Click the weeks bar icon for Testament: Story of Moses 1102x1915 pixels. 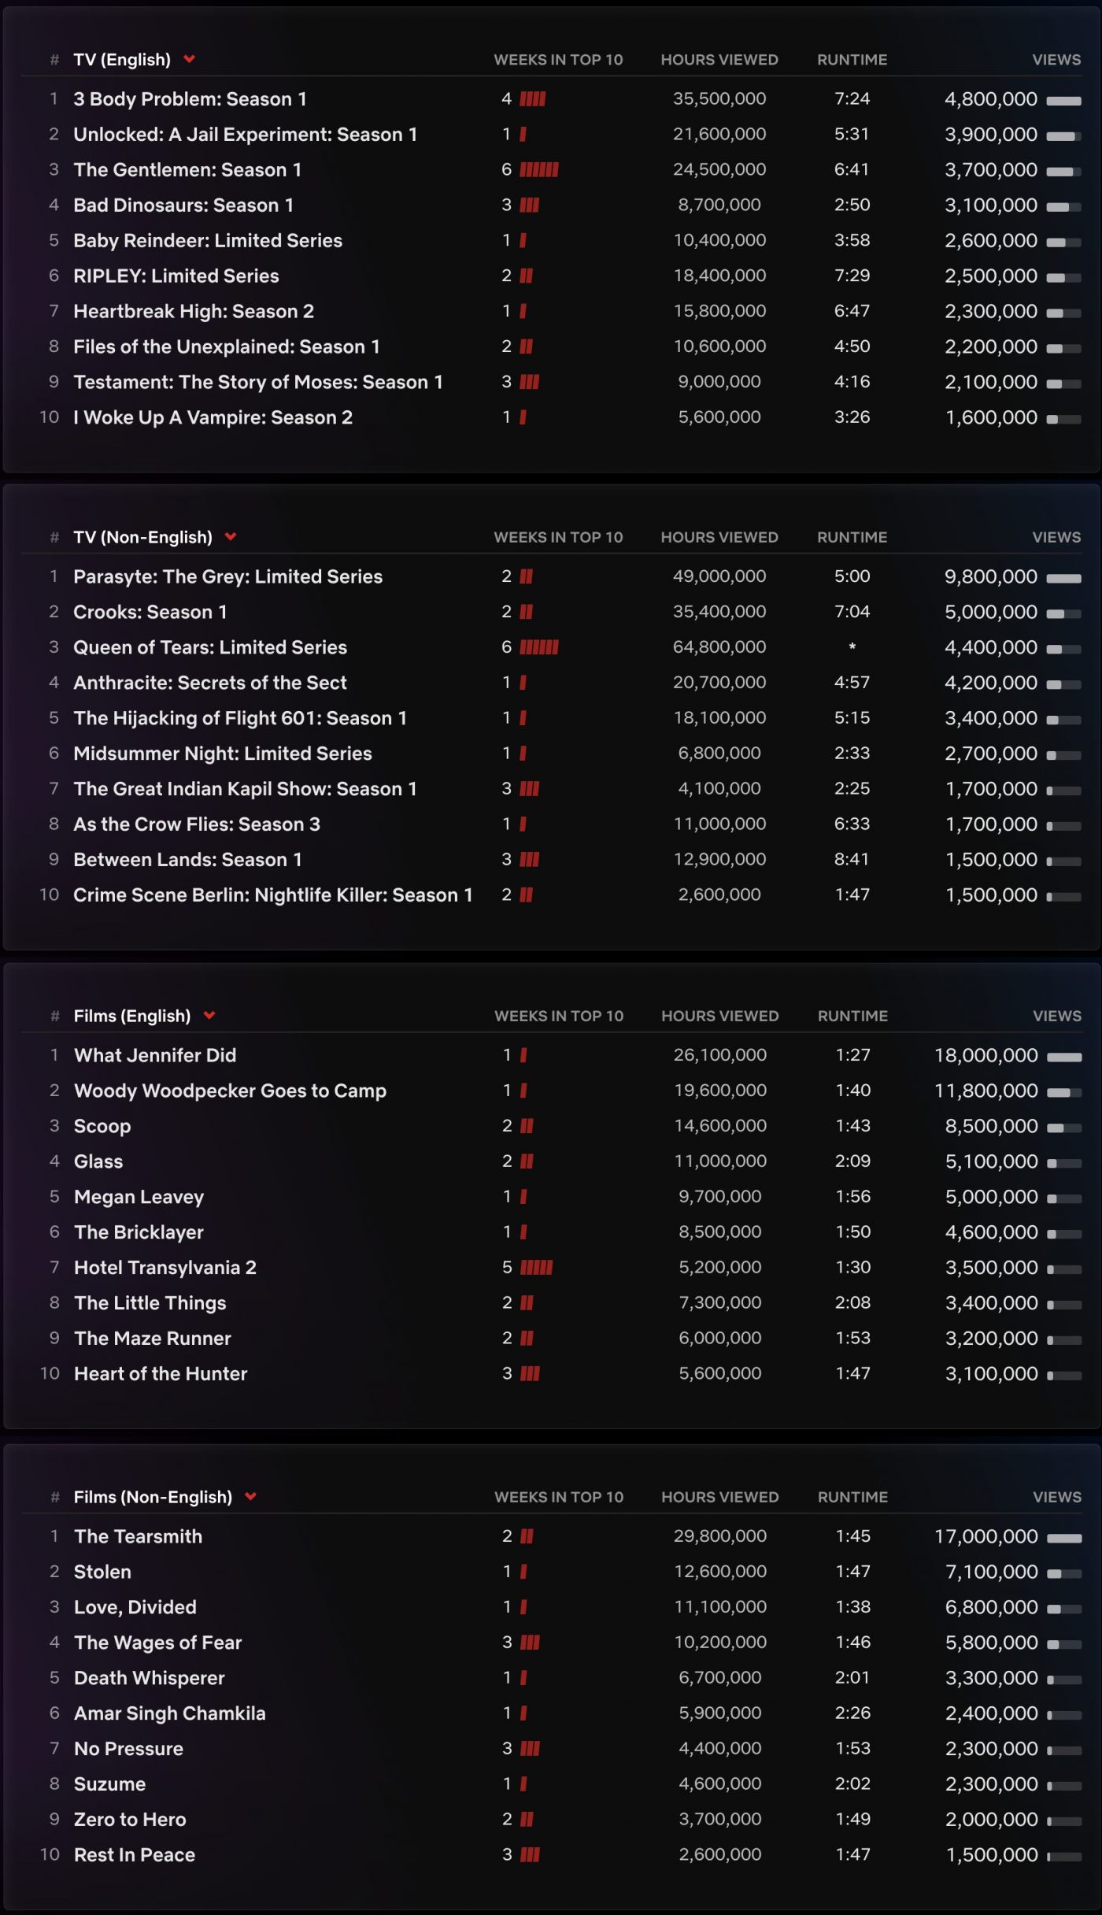(x=530, y=383)
